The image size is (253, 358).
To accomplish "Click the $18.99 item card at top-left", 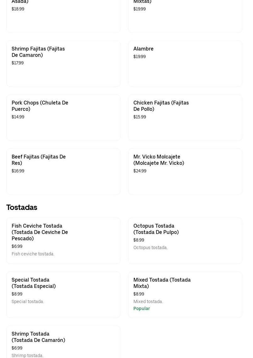I will point(63,16).
